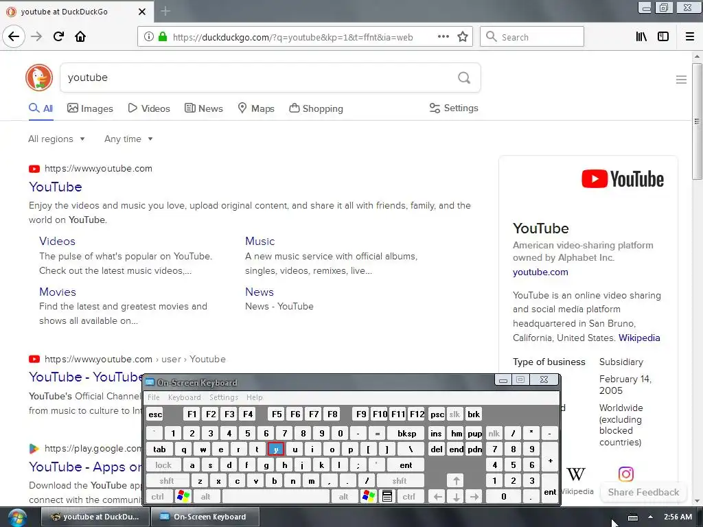Toggle the slk scroll lock key
703x527 pixels.
454,414
